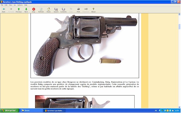Click the word Constabulary in paragraph
The height and width of the screenshot is (113, 181).
98,82
